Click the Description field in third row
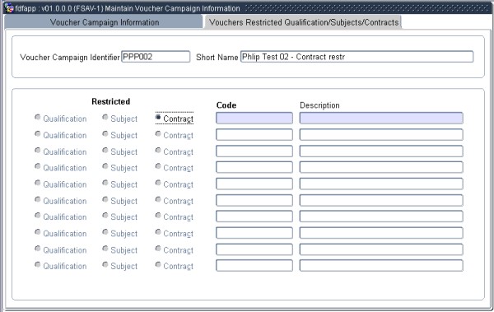Image resolution: width=494 pixels, height=312 pixels. [x=381, y=151]
